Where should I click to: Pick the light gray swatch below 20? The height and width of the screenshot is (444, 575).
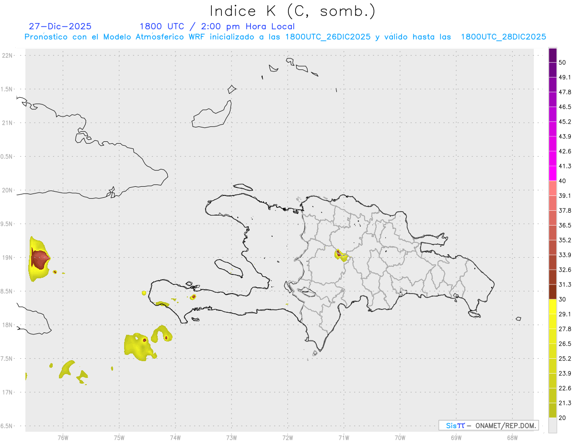coord(552,425)
